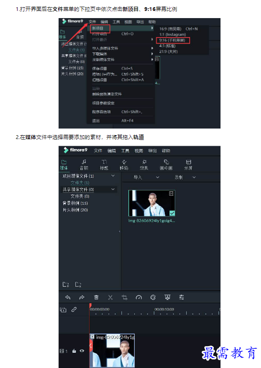Click the undo arrow in timeline toolbar
Viewport: 261px width, 368px height.
point(68,298)
